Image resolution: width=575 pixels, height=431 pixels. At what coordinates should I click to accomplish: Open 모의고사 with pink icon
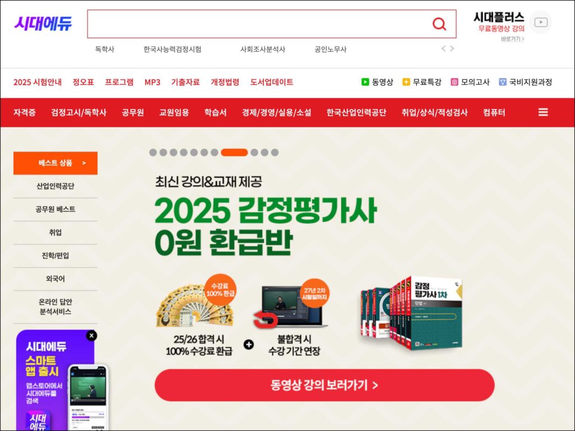coord(470,82)
